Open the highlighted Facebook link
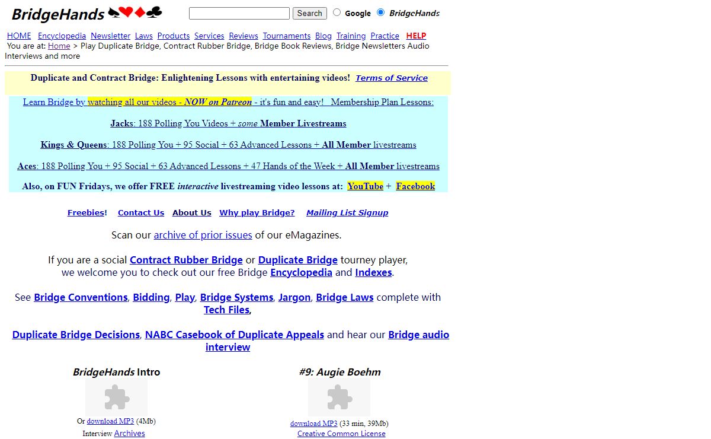Image resolution: width=711 pixels, height=439 pixels. [x=415, y=186]
